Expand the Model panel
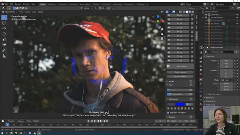240x135 pixels. click(x=171, y=81)
